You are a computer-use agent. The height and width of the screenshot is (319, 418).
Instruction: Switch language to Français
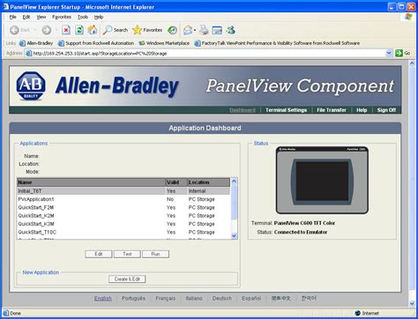[166, 299]
